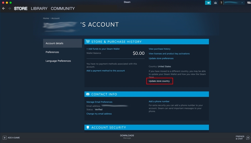Click the STORE & PURCHASE HISTORY heading
The width and height of the screenshot is (251, 143).
116,42
